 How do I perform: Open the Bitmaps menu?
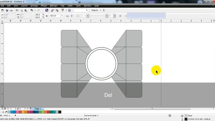54,6
